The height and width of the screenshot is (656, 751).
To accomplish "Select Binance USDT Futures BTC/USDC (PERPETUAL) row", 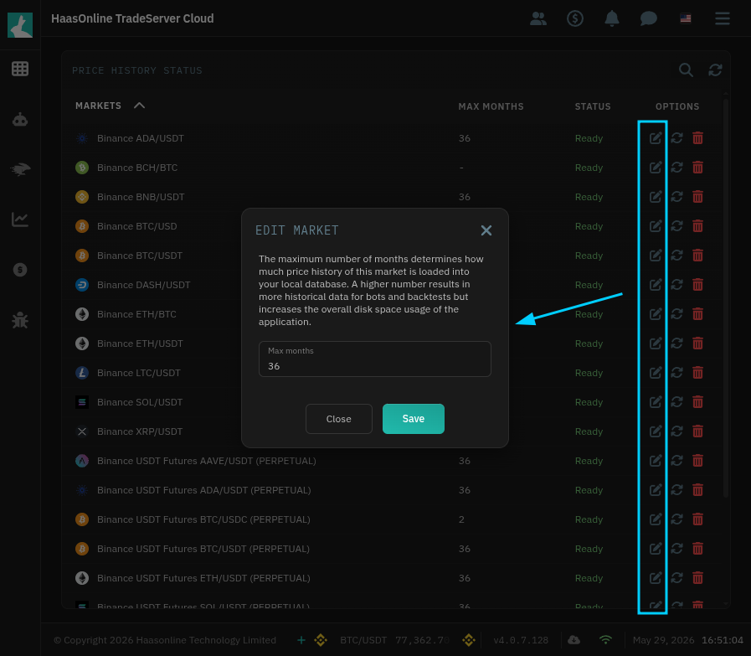I will pos(203,519).
